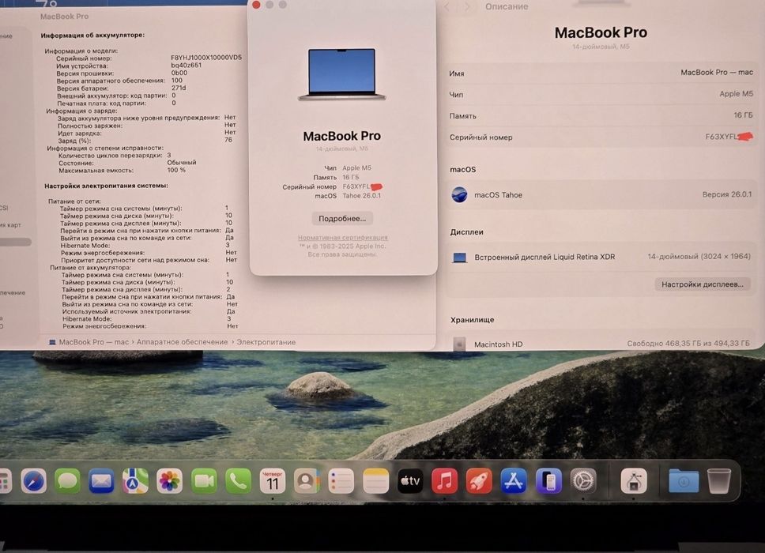Click the macOS Tahoe label in Settings
Image resolution: width=765 pixels, height=553 pixels.
pyautogui.click(x=498, y=195)
